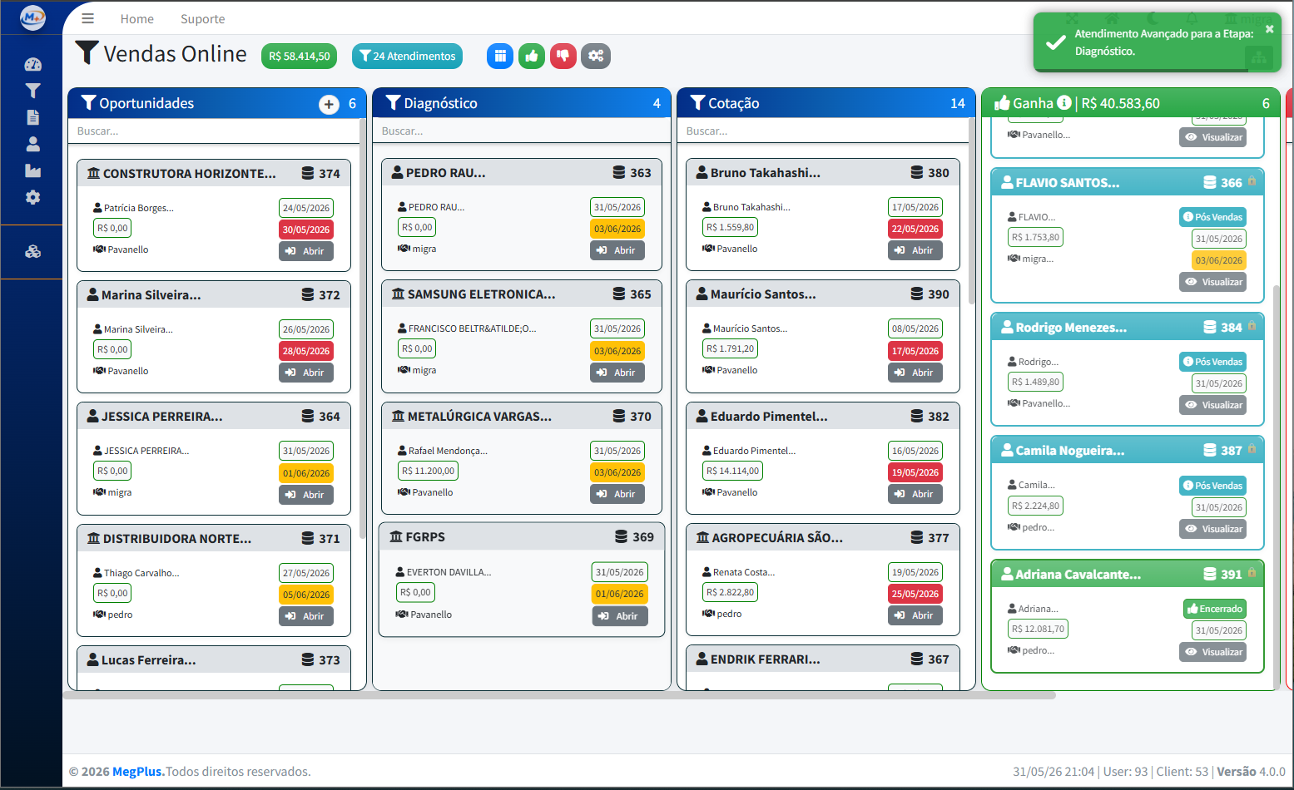1294x790 pixels.
Task: Select the funnel icon in left sidebar
Action: click(32, 91)
